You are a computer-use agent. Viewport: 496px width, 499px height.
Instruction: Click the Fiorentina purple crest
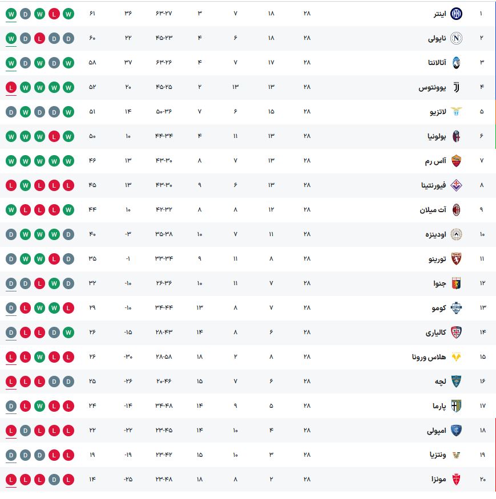click(456, 185)
